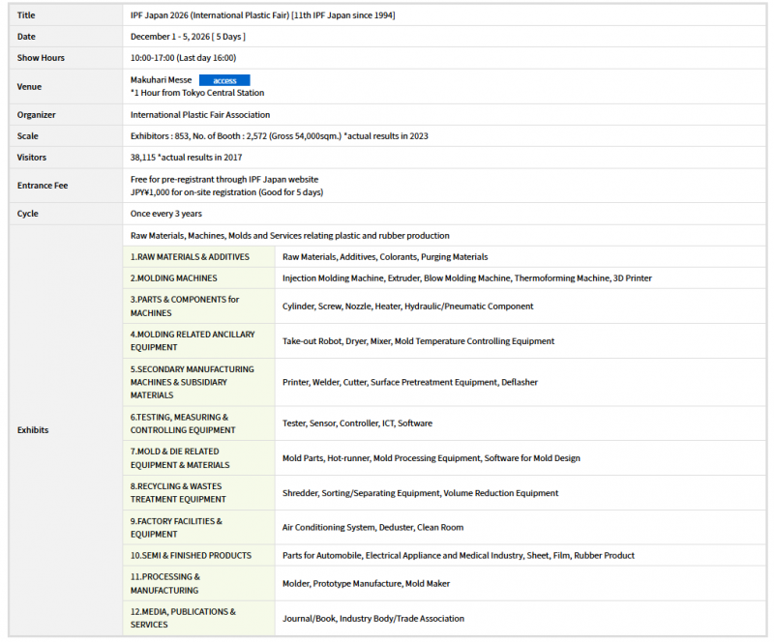
Task: Click 6.TESTING, MEASURING & CONTROLLING EQUIPMENT cell
Action: (x=183, y=423)
